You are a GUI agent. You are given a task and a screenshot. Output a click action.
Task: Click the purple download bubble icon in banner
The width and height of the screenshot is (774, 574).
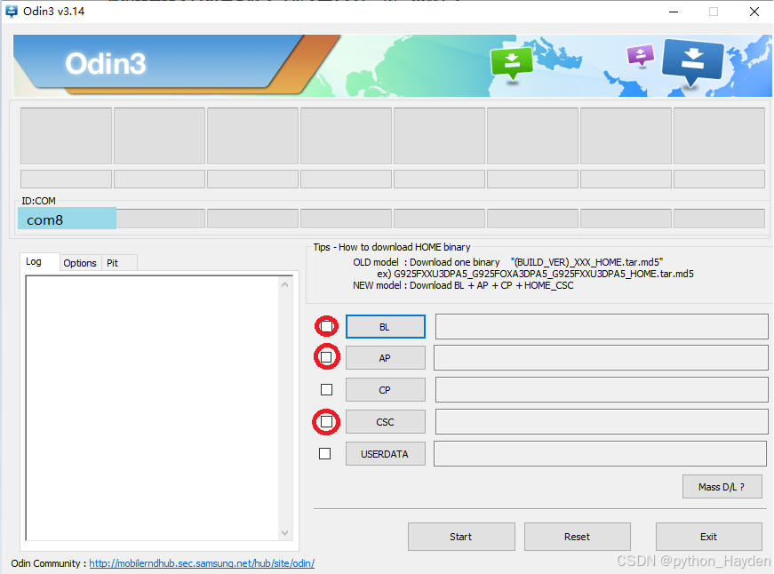[640, 55]
